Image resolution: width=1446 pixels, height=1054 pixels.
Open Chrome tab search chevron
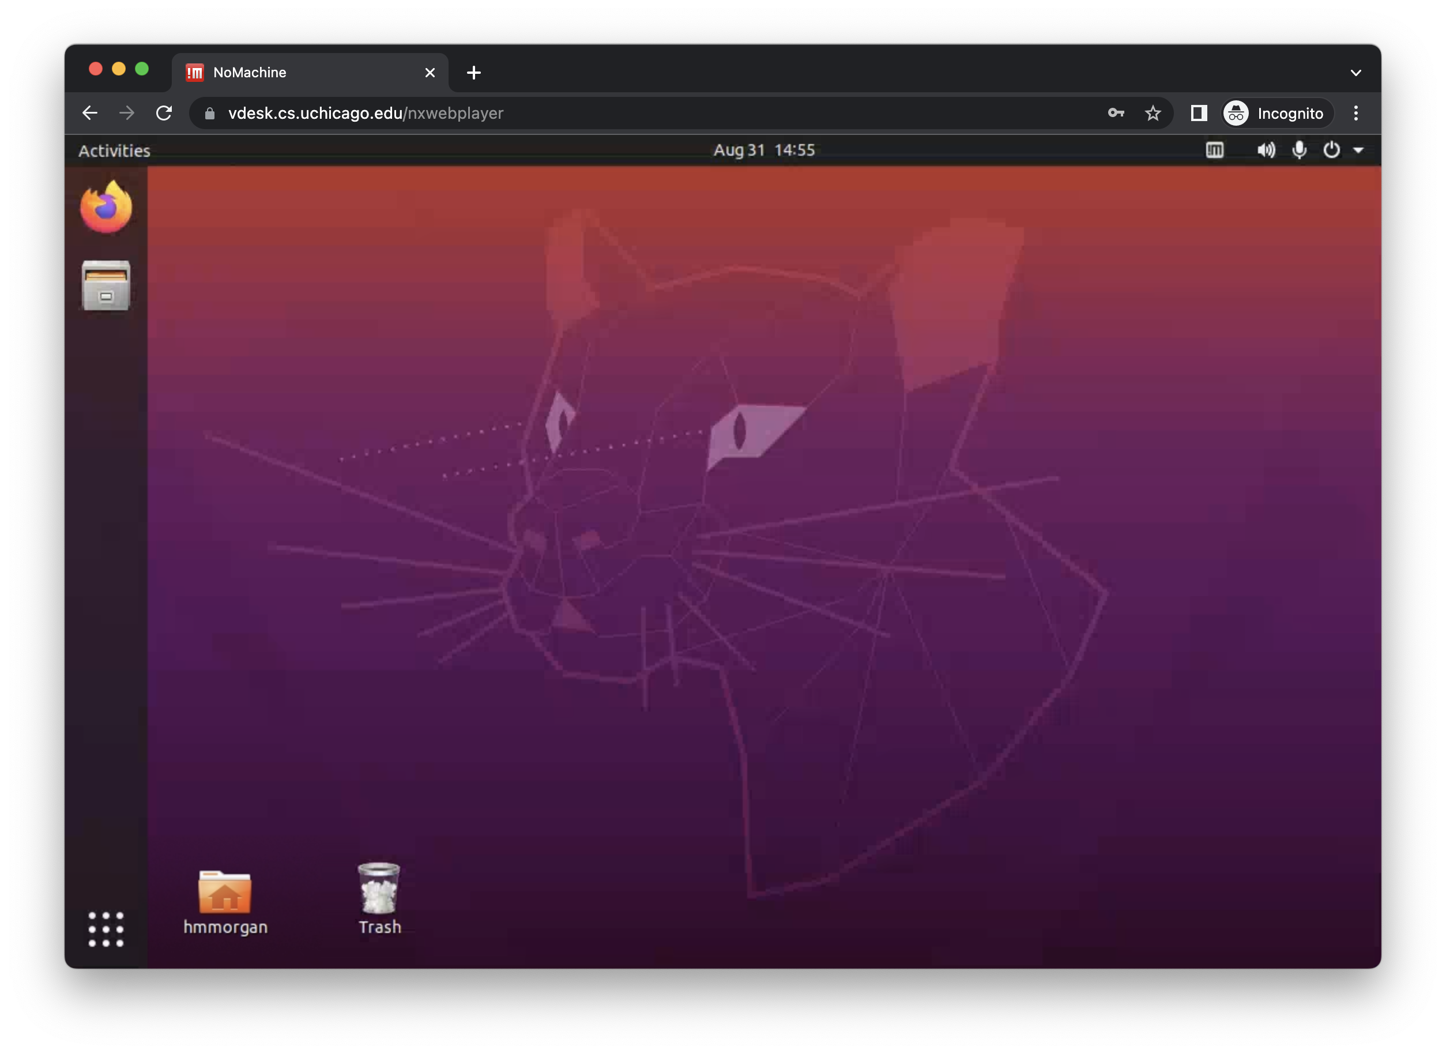[1356, 73]
